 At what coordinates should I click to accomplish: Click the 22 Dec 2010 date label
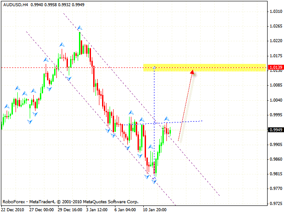point(13,210)
